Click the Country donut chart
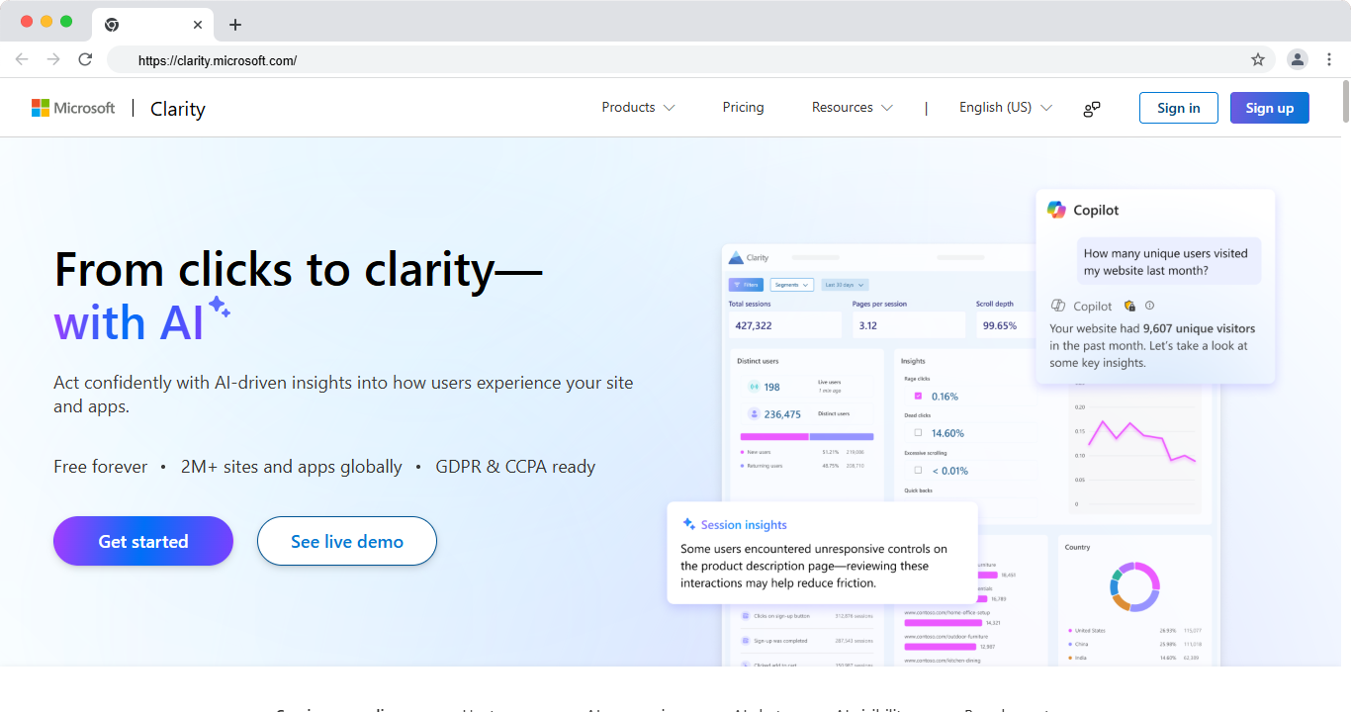The width and height of the screenshot is (1351, 712). coord(1134,587)
